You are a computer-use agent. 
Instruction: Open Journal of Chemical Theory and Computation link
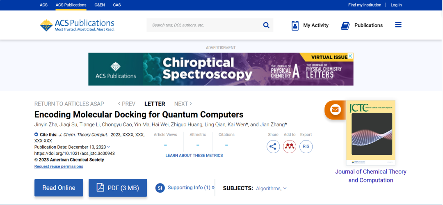click(371, 176)
